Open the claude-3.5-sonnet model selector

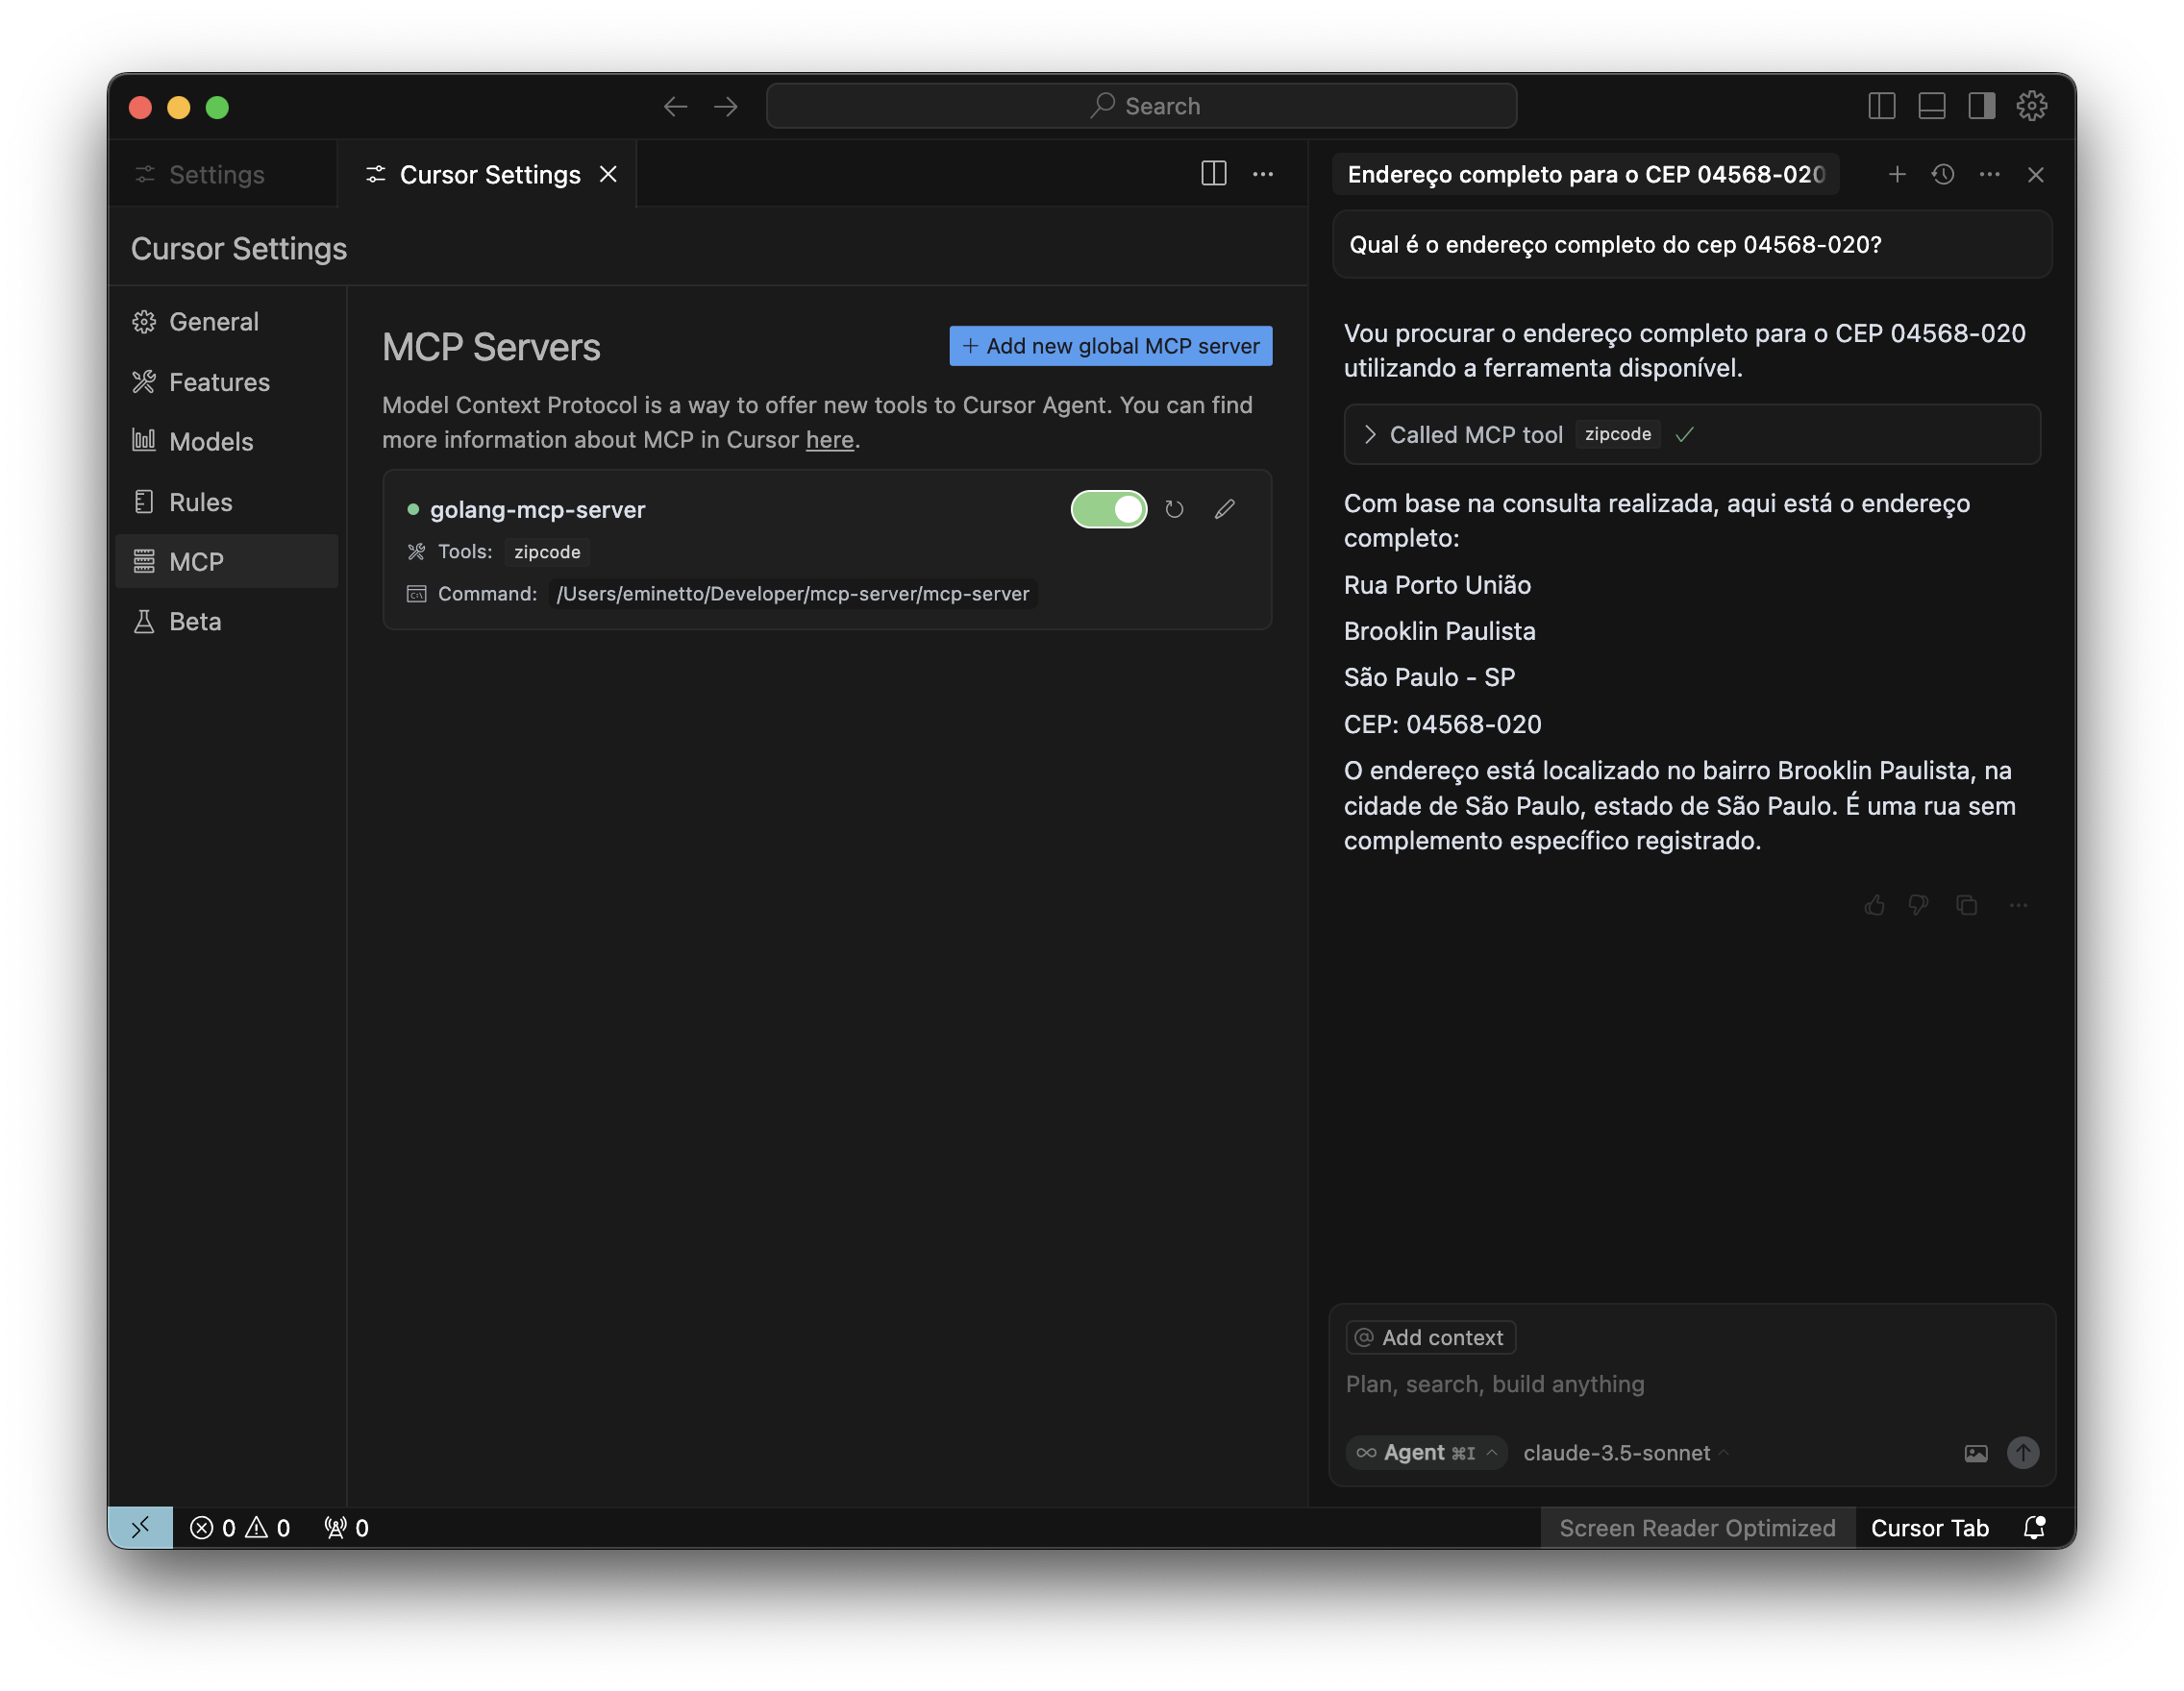[1625, 1453]
